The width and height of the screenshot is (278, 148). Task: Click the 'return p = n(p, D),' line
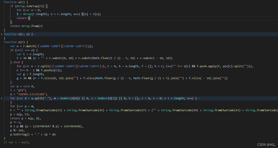pos(25,118)
